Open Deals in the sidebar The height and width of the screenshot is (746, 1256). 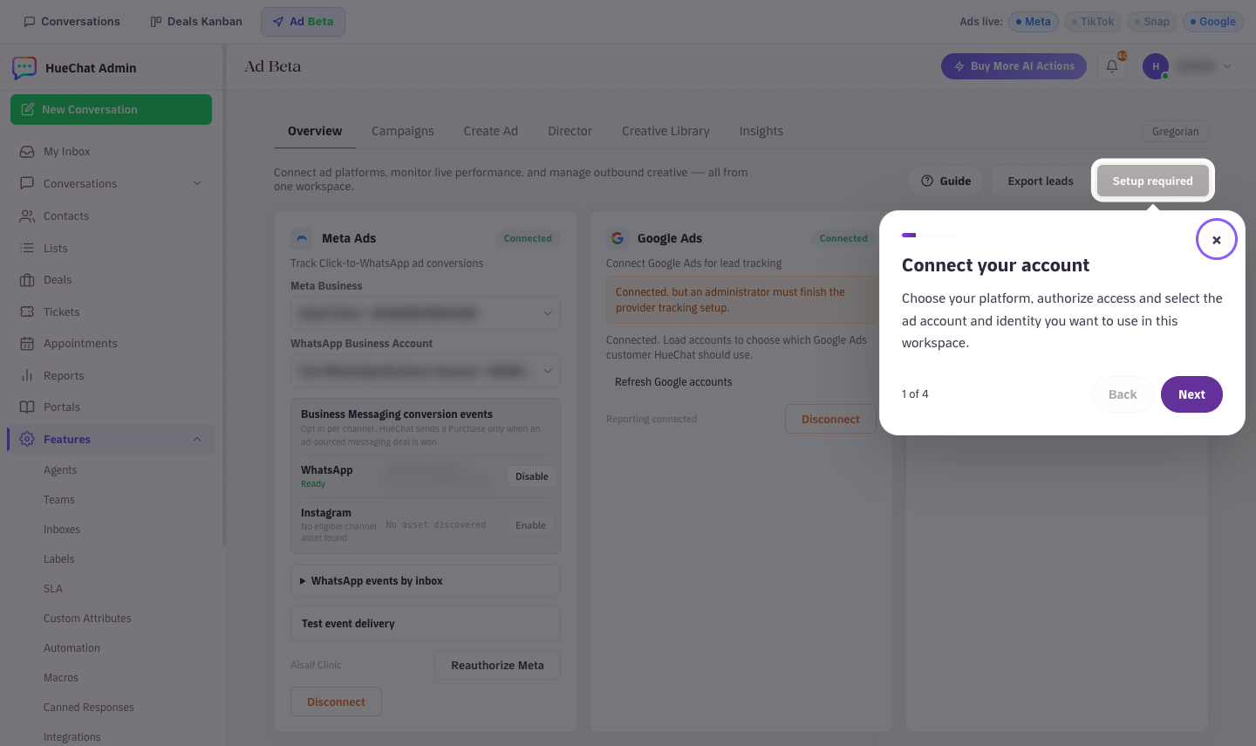pyautogui.click(x=111, y=280)
